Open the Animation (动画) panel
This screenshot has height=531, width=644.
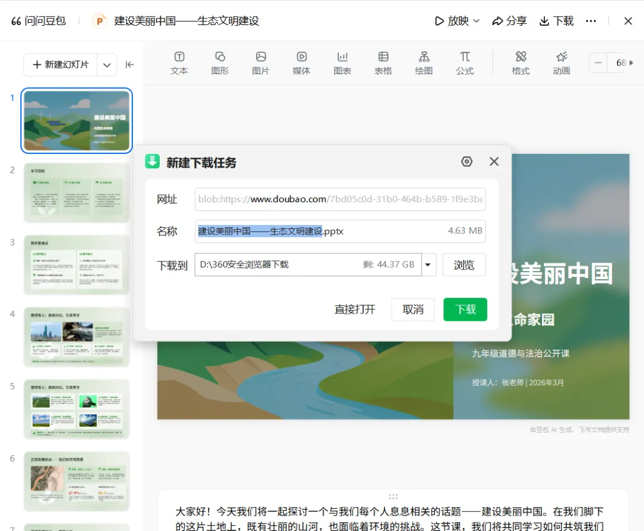tap(562, 63)
